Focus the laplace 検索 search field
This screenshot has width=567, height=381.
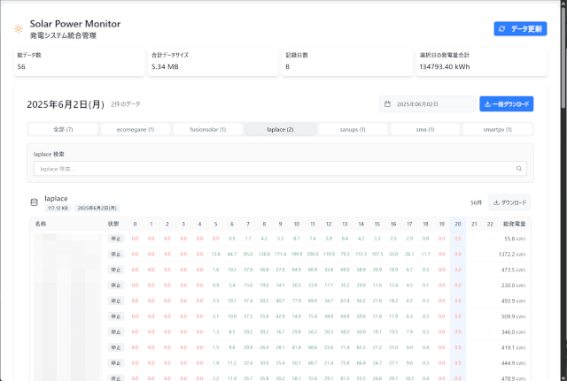[275, 168]
